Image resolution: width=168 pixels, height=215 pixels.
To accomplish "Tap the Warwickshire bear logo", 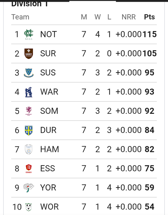I will tap(29, 92).
